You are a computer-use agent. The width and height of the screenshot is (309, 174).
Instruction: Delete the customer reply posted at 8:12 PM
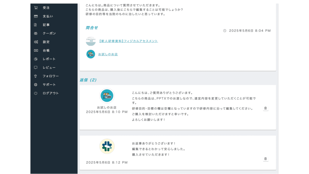coord(266,159)
